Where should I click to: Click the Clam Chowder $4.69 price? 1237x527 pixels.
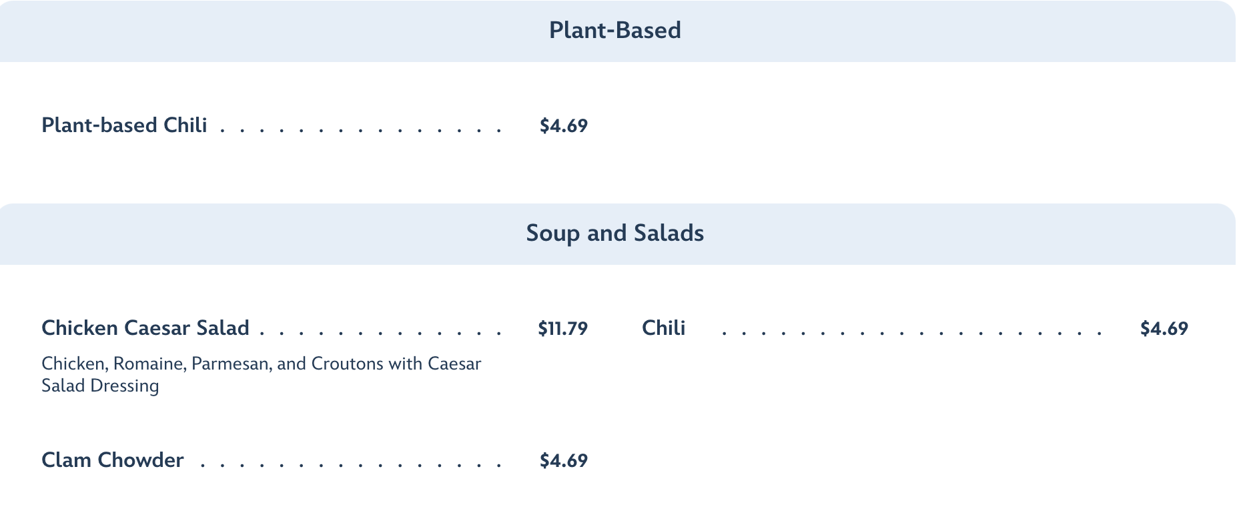click(x=563, y=461)
